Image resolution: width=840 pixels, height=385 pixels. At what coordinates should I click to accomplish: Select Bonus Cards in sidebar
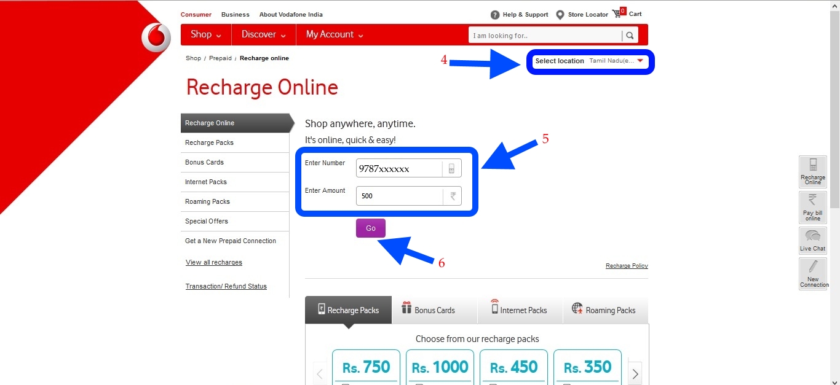click(x=235, y=162)
